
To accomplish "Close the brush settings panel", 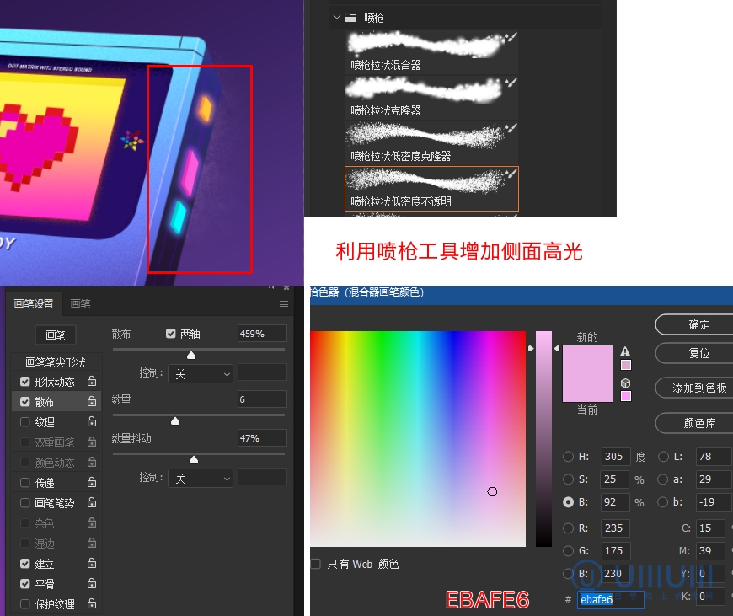I will coord(286,287).
